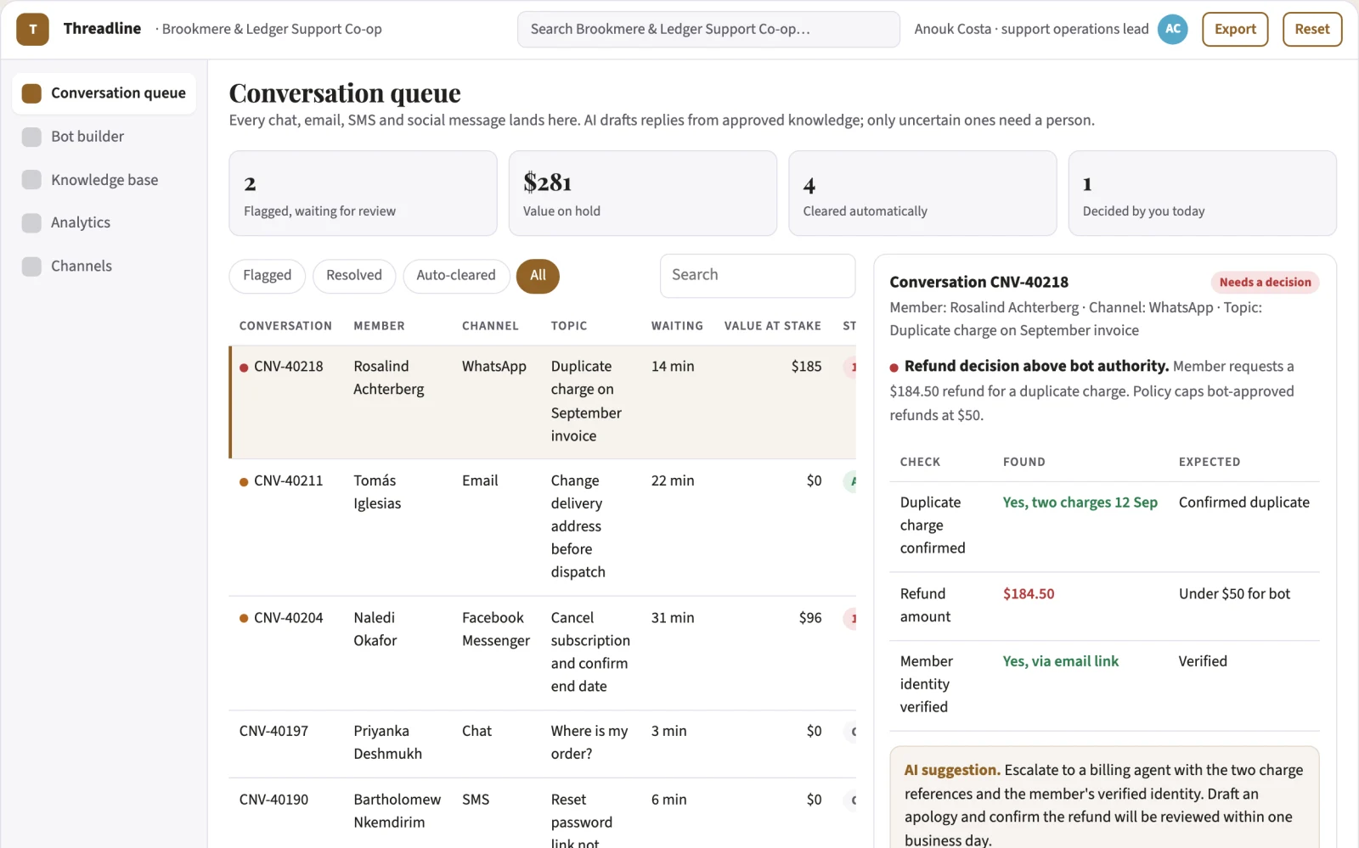Open the Flagged, waiting for review card
Image resolution: width=1359 pixels, height=848 pixels.
[363, 194]
